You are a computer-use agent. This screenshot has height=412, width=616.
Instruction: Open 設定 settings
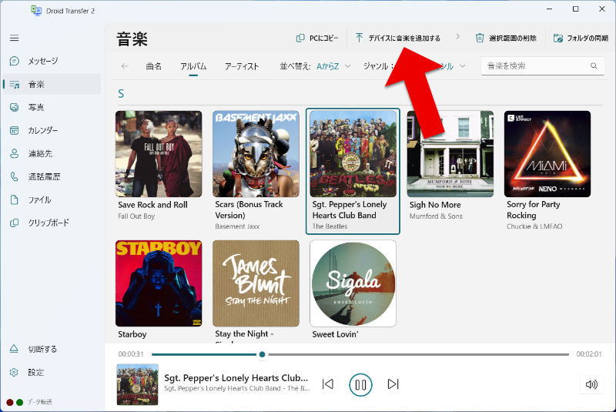[x=52, y=372]
